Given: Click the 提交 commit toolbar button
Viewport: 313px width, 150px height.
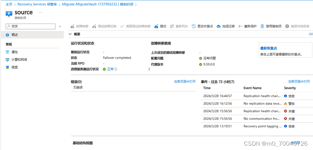Looking at the screenshot, I should coord(160,26).
